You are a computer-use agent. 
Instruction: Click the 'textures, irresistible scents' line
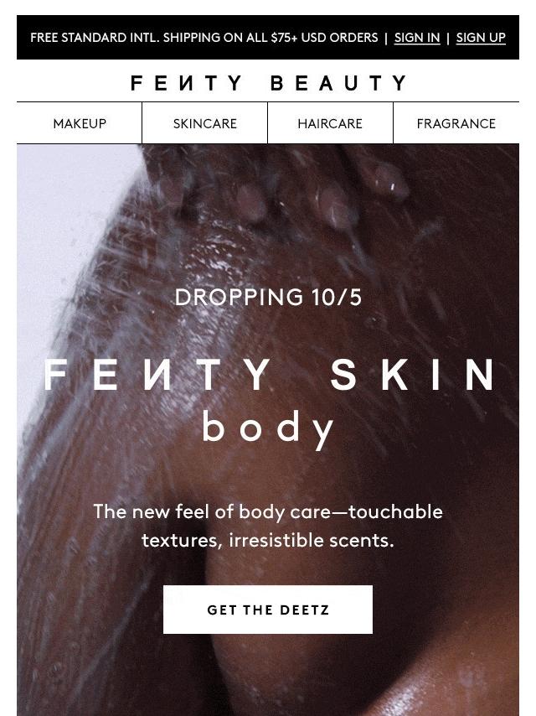(x=268, y=540)
